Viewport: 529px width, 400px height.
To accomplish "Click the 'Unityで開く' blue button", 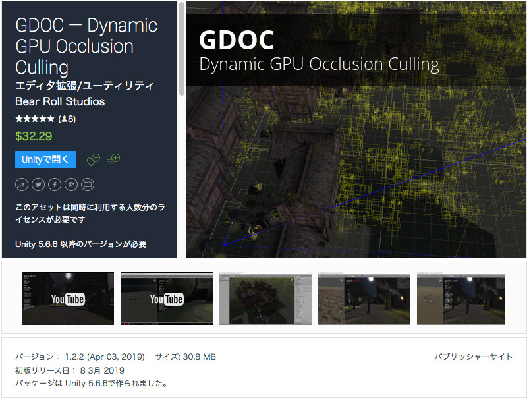I will pyautogui.click(x=45, y=159).
